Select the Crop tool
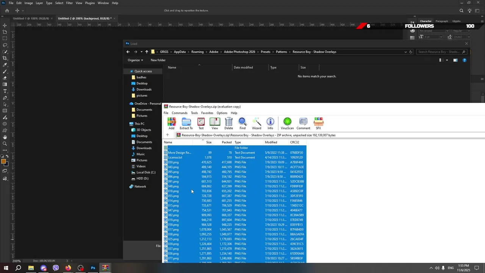Image resolution: width=485 pixels, height=273 pixels. [5, 58]
